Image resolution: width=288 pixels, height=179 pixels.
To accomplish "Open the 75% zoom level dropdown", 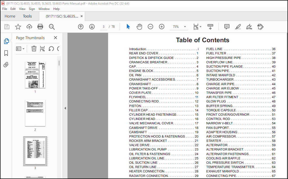I will coord(185,27).
